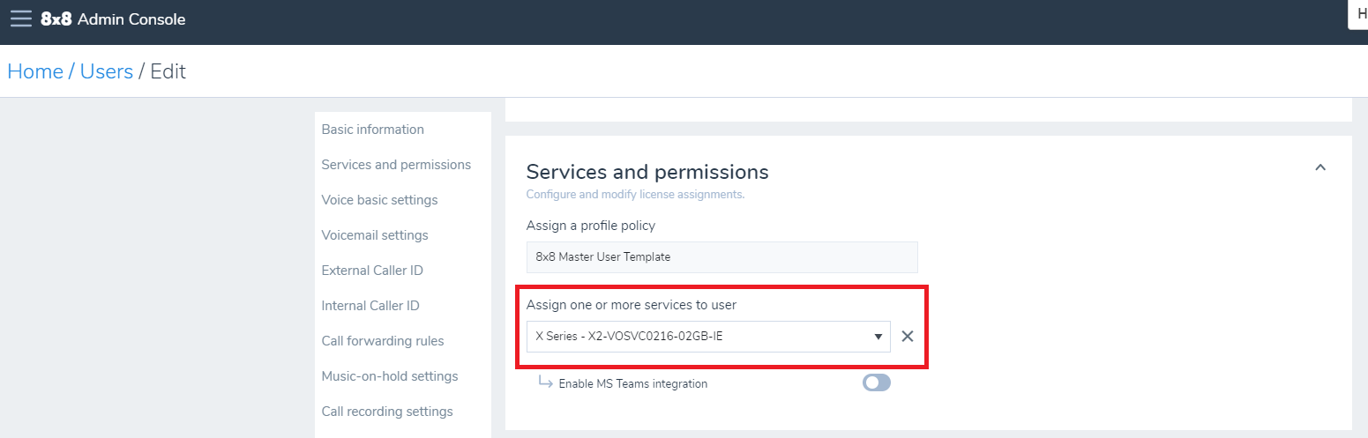Collapse the Services and permissions section
This screenshot has width=1368, height=438.
tap(1319, 167)
